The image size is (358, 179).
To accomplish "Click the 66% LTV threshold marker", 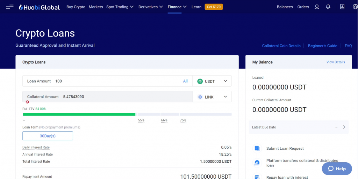I will (164, 120).
